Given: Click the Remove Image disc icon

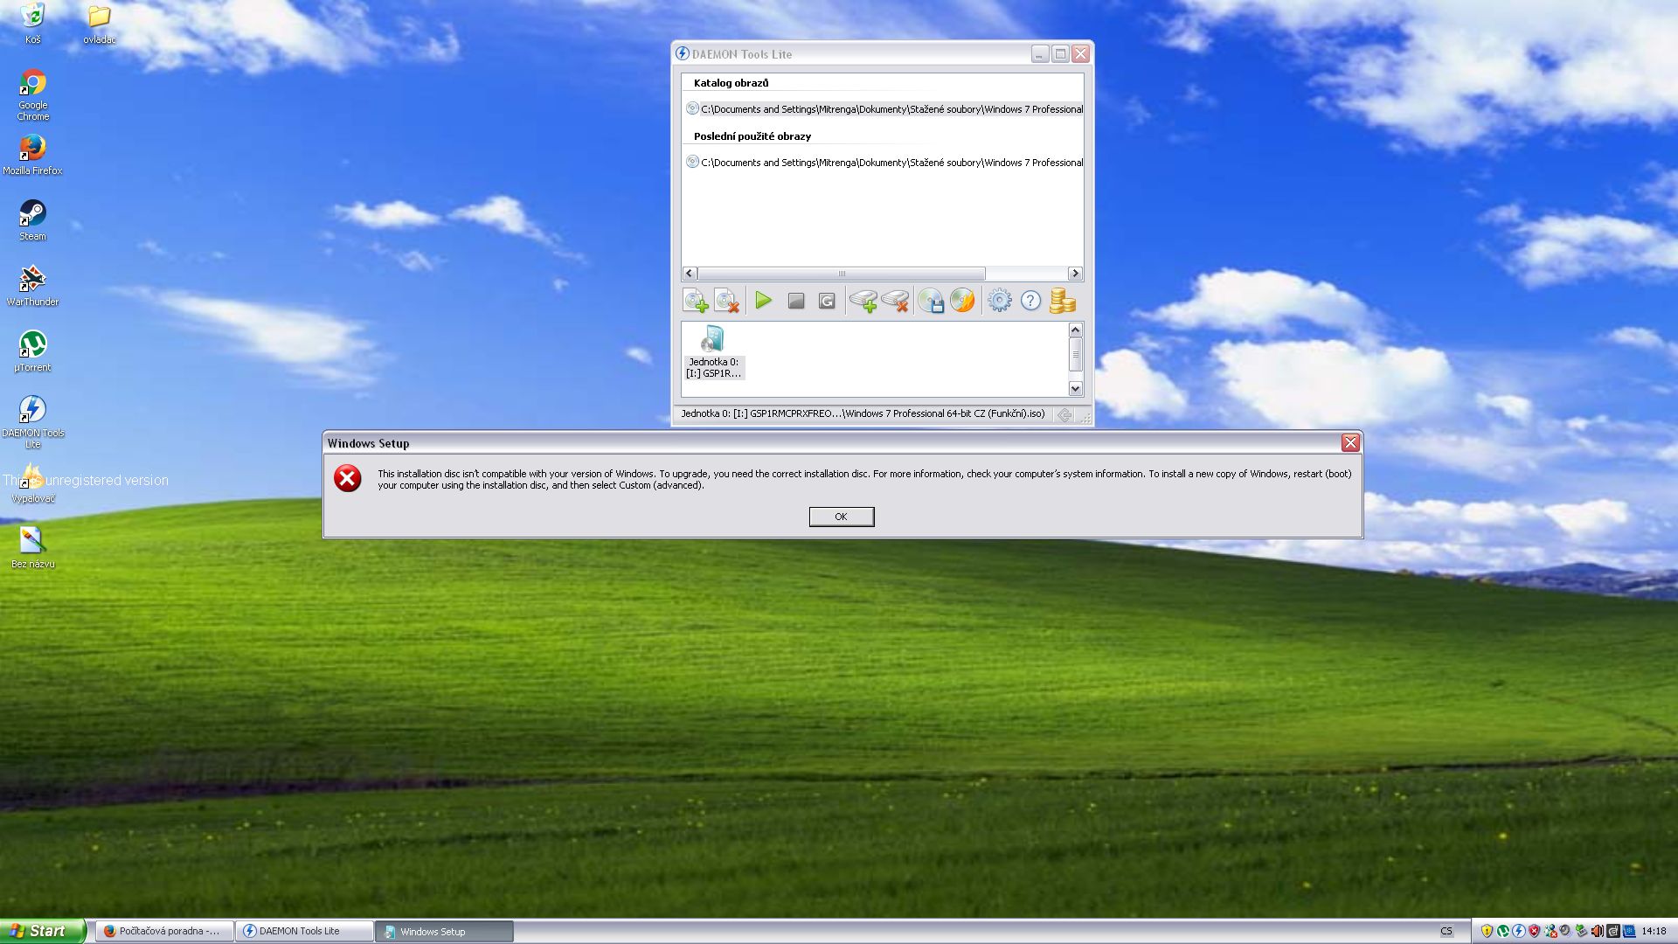Looking at the screenshot, I should click(727, 302).
